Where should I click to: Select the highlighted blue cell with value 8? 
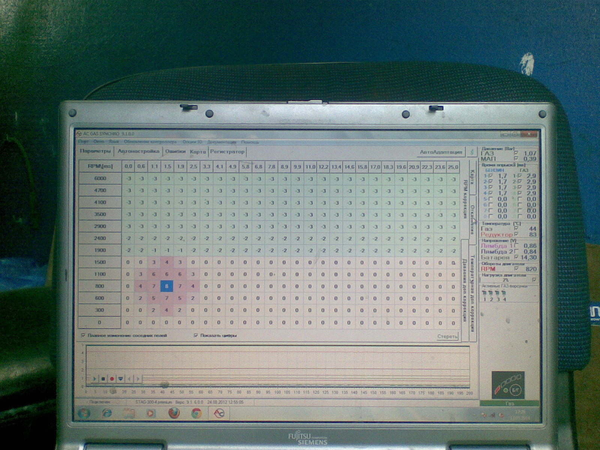pos(166,286)
